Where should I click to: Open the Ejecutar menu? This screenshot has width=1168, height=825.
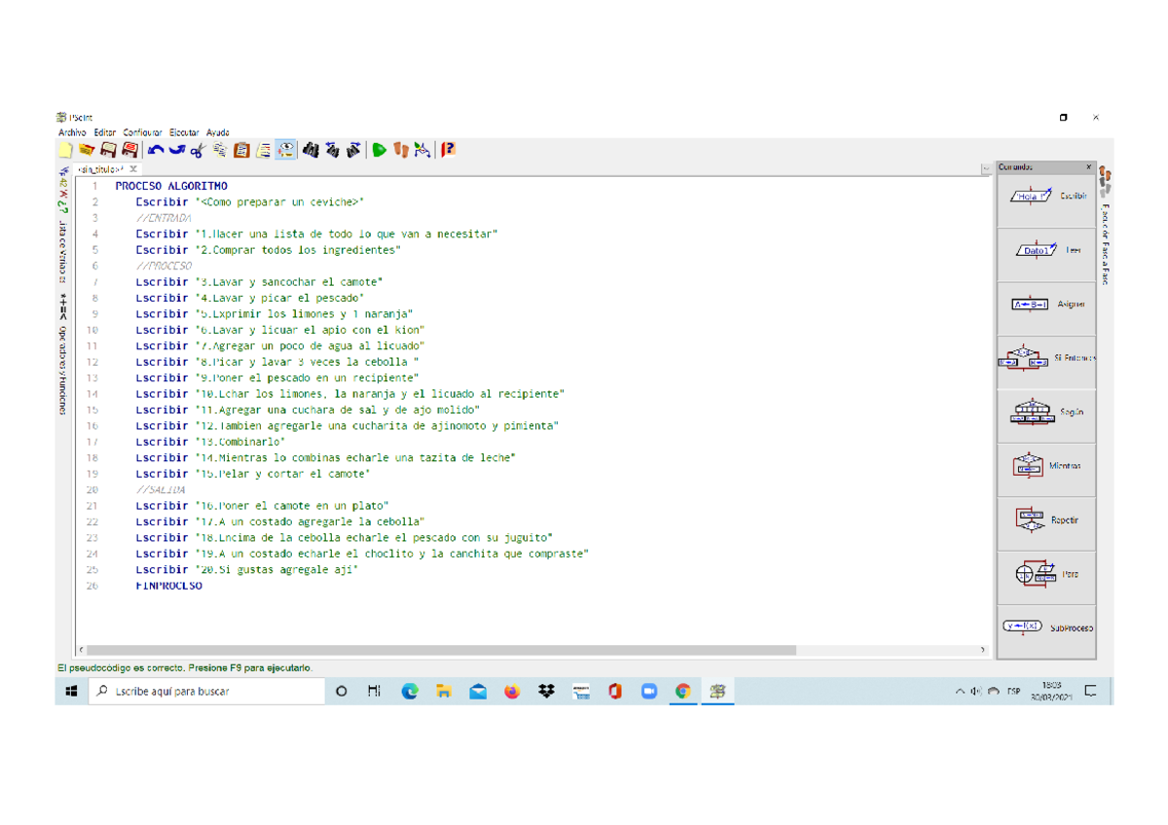[184, 132]
